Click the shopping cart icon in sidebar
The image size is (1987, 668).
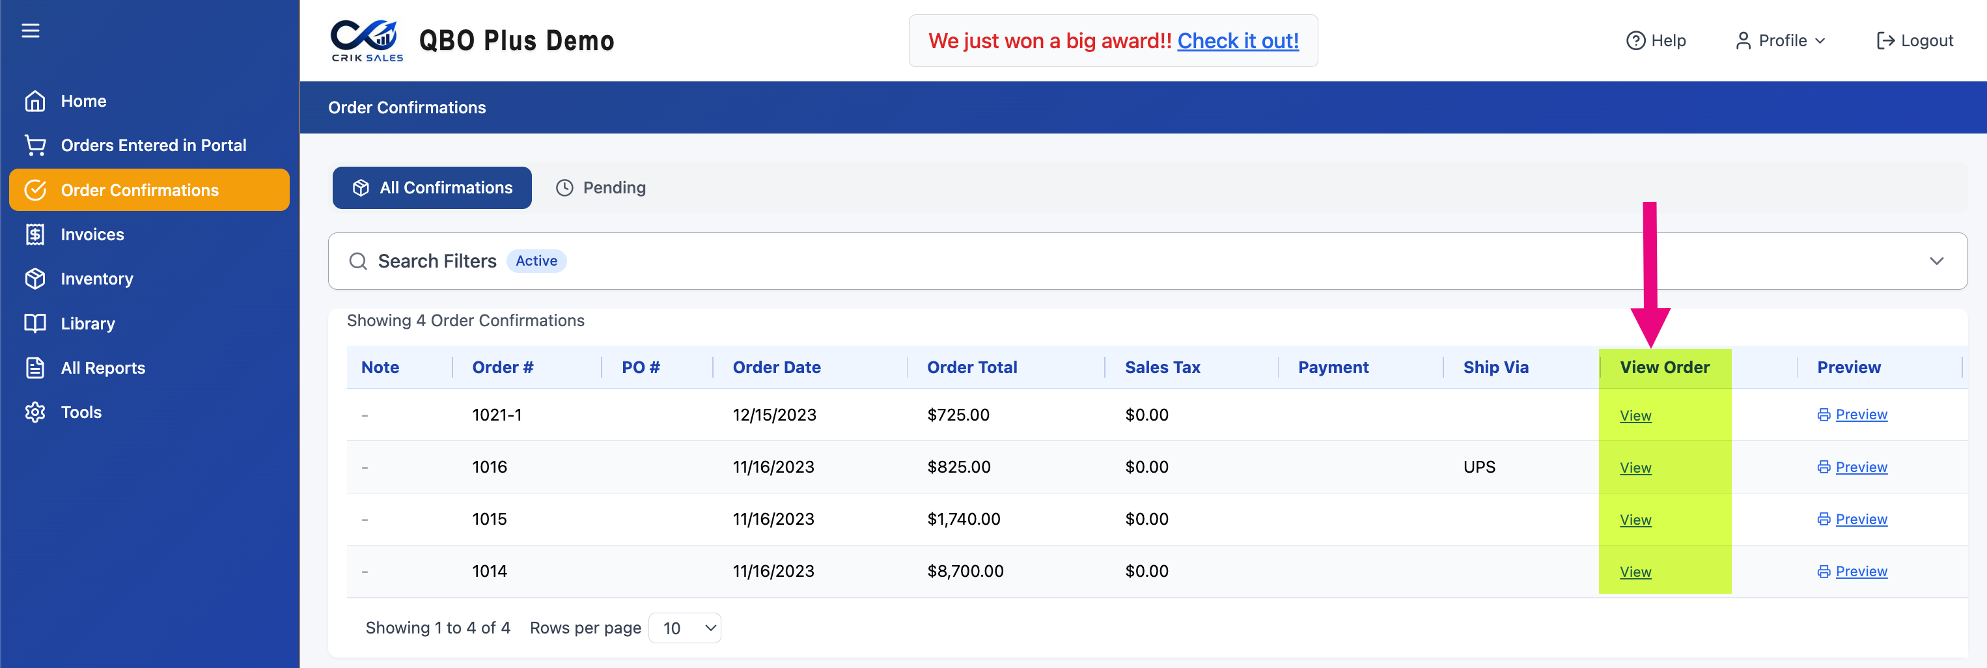[35, 145]
